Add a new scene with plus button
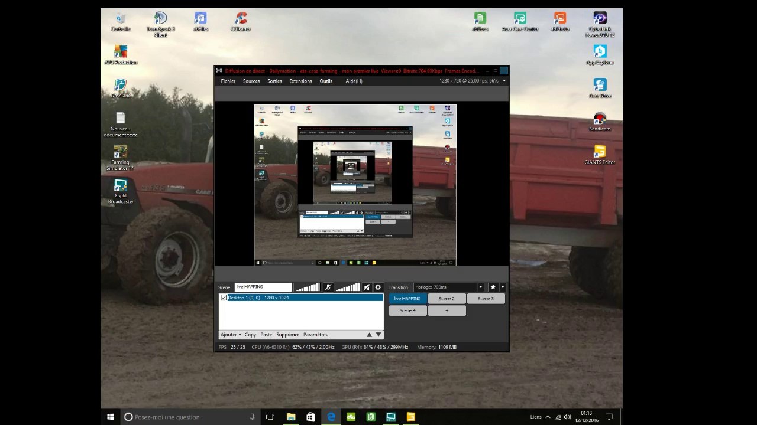Screen dimensions: 757x425 point(447,310)
